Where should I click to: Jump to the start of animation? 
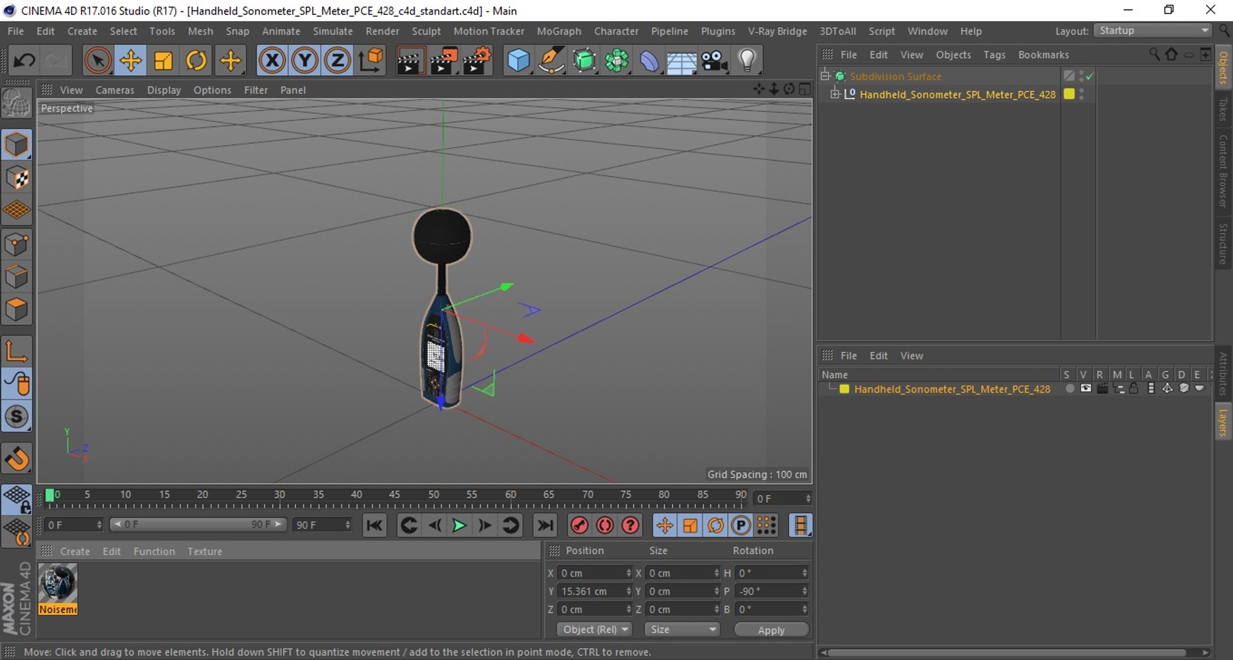(374, 525)
